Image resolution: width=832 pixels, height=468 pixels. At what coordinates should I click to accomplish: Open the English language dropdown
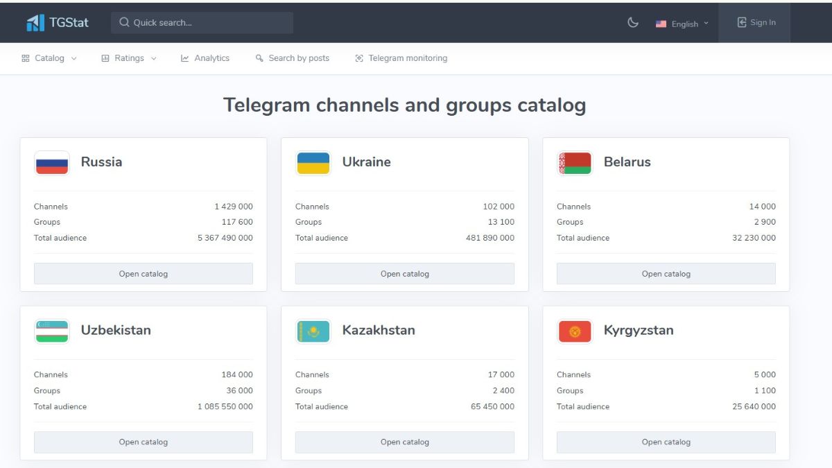click(x=682, y=24)
